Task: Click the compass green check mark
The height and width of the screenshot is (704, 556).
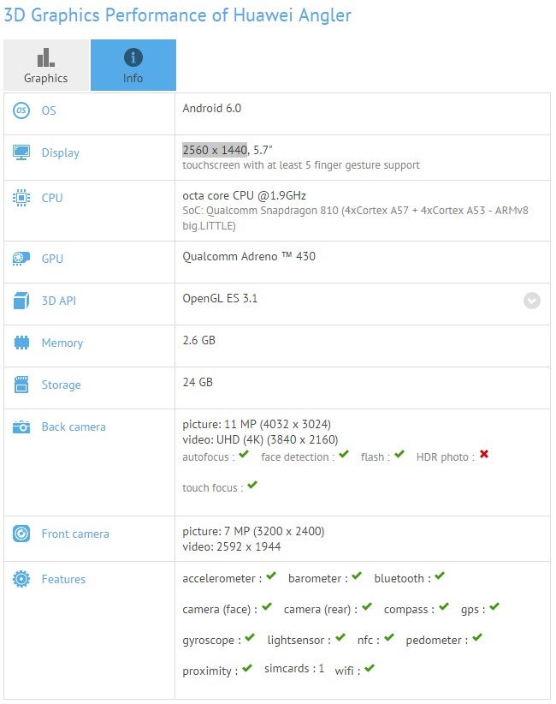Action: (x=444, y=606)
